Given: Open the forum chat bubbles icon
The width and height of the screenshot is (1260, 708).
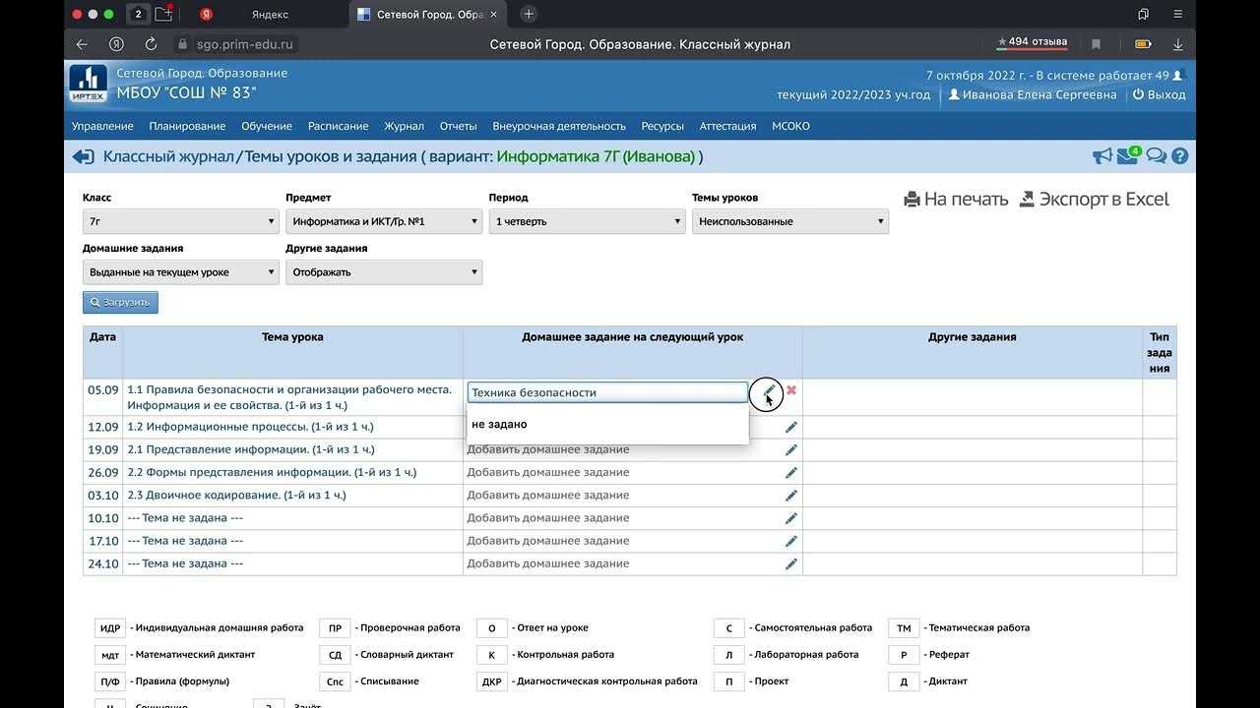Looking at the screenshot, I should [1157, 156].
